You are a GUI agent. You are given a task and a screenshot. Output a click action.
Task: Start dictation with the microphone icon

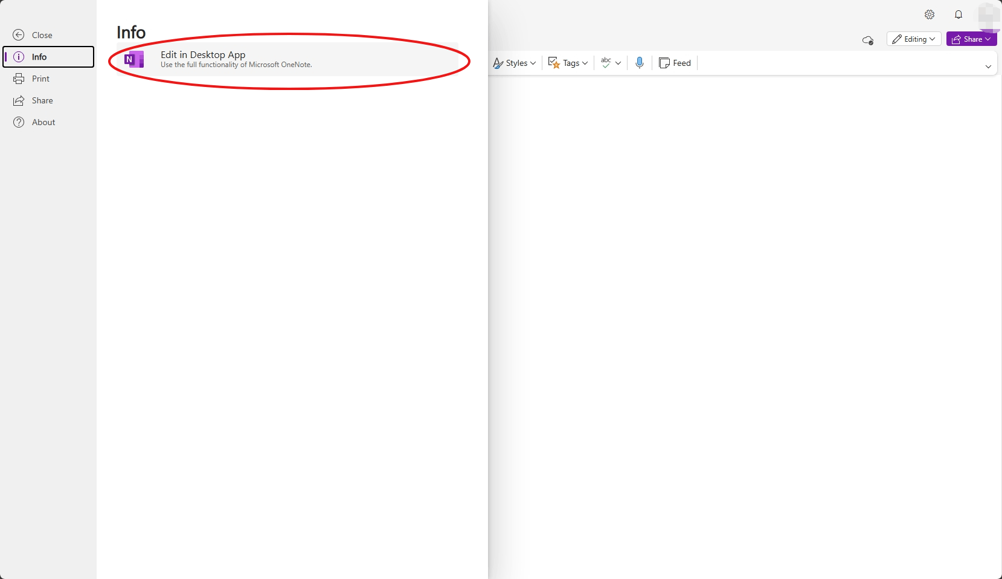click(640, 63)
